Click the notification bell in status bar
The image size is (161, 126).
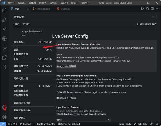(157, 124)
